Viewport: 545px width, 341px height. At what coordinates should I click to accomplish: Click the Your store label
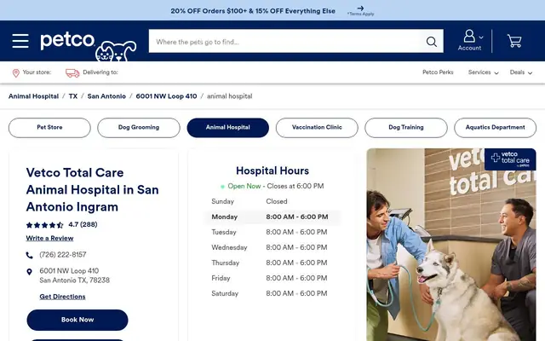(37, 72)
